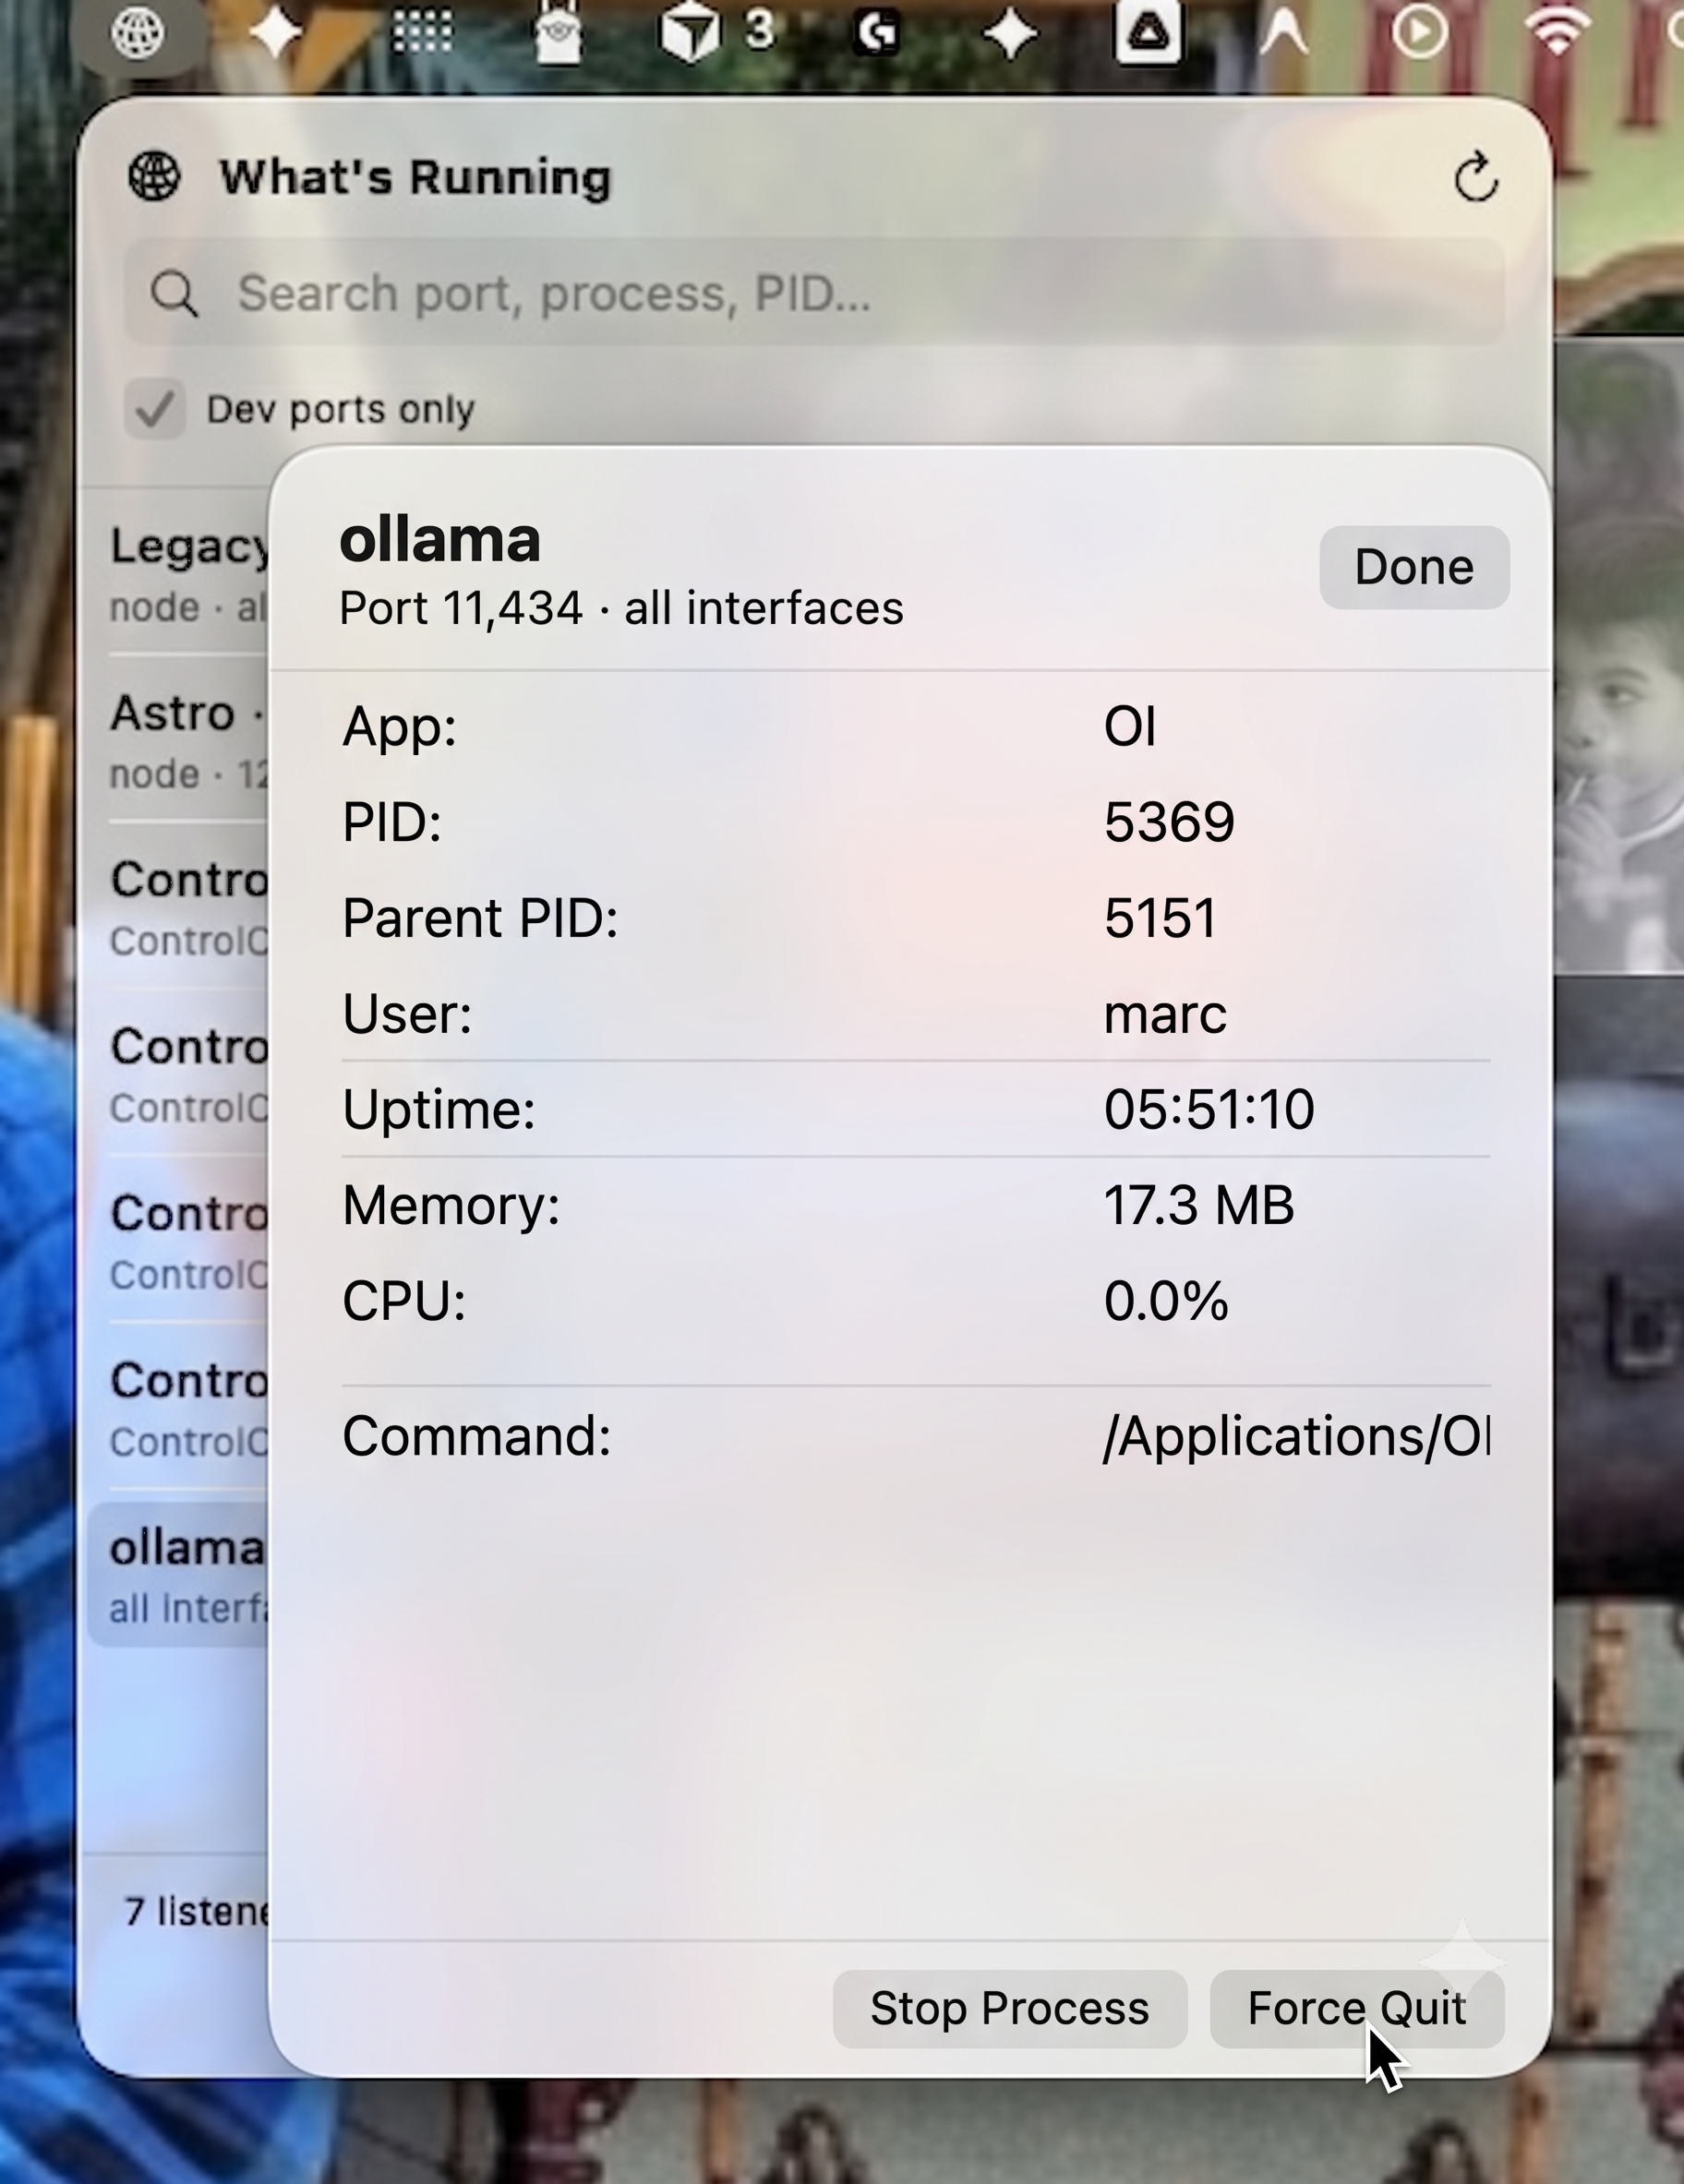The height and width of the screenshot is (2184, 1684).
Task: Open the lantern-shaped menu bar icon
Action: click(558, 33)
